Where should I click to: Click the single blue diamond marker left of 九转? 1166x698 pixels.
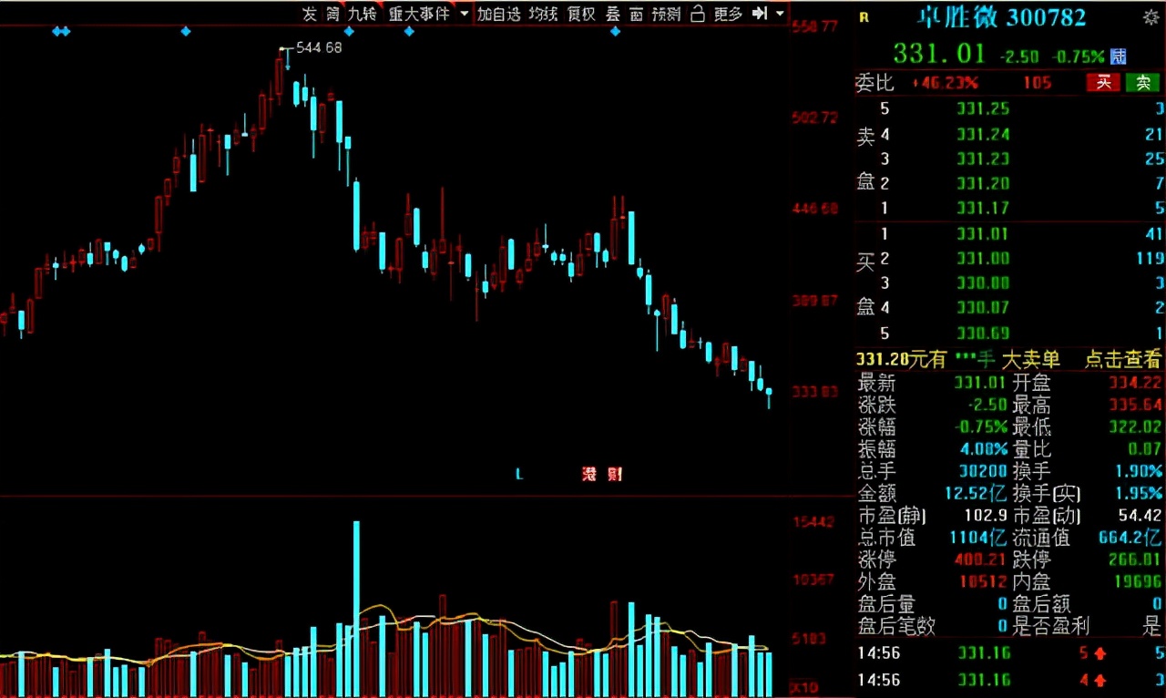(186, 32)
